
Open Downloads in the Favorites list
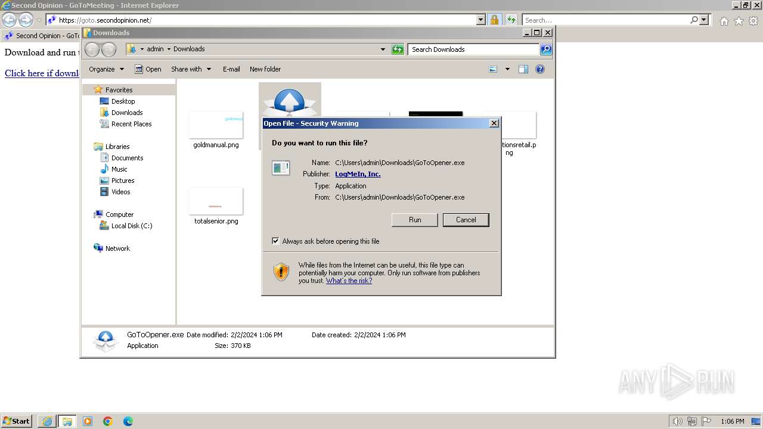pos(126,113)
